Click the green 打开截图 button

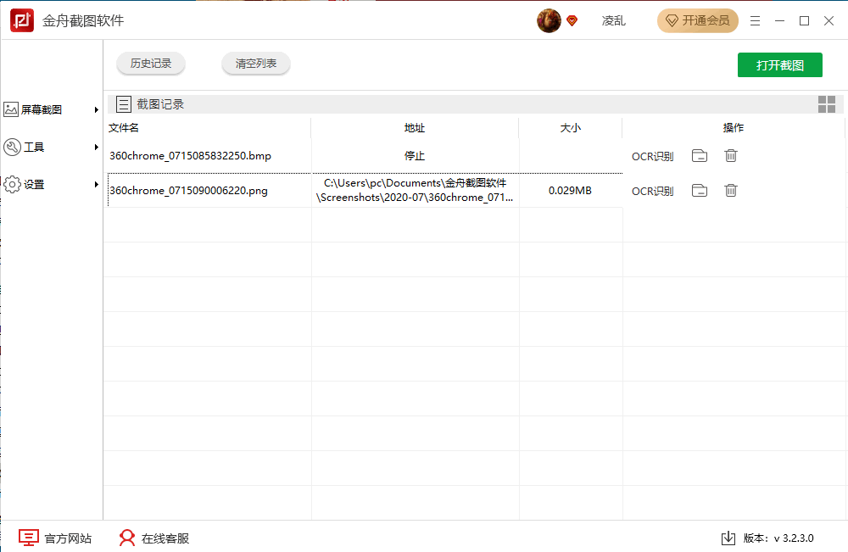780,65
